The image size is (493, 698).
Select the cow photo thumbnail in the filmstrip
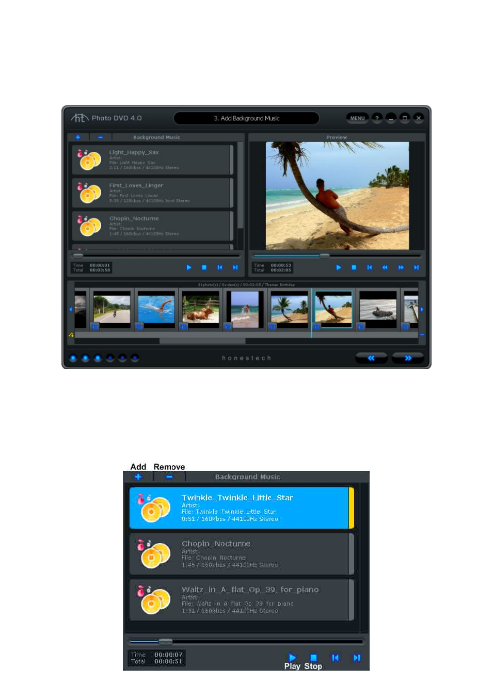pyautogui.click(x=201, y=309)
